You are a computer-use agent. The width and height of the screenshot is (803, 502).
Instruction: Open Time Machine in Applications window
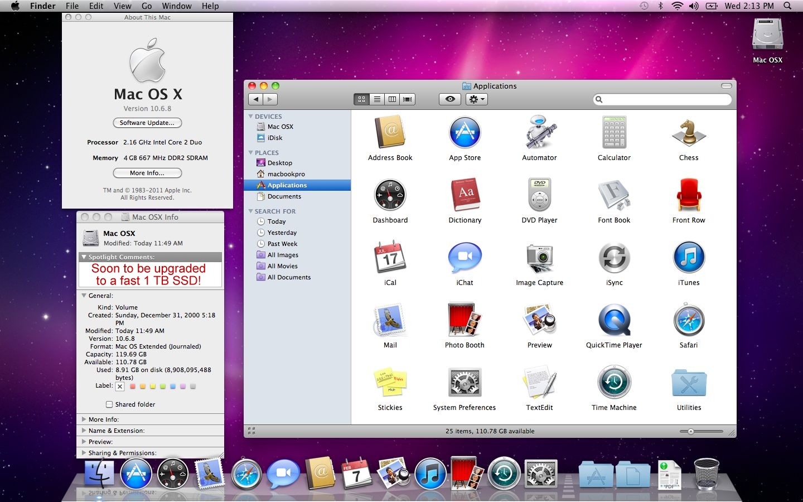(x=614, y=382)
